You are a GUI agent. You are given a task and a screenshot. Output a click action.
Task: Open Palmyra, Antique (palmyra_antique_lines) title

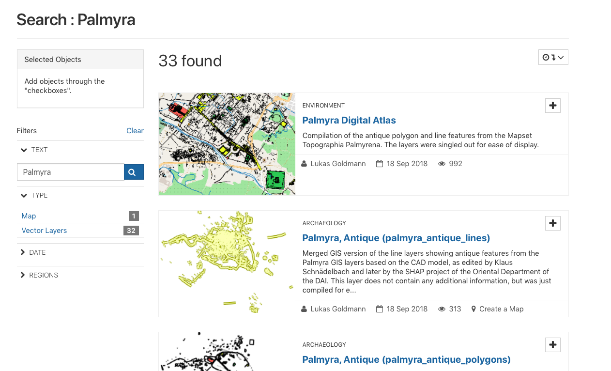pos(396,238)
